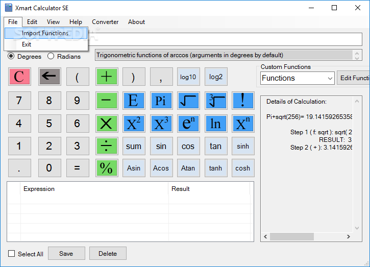Click the Result column header

click(209, 188)
